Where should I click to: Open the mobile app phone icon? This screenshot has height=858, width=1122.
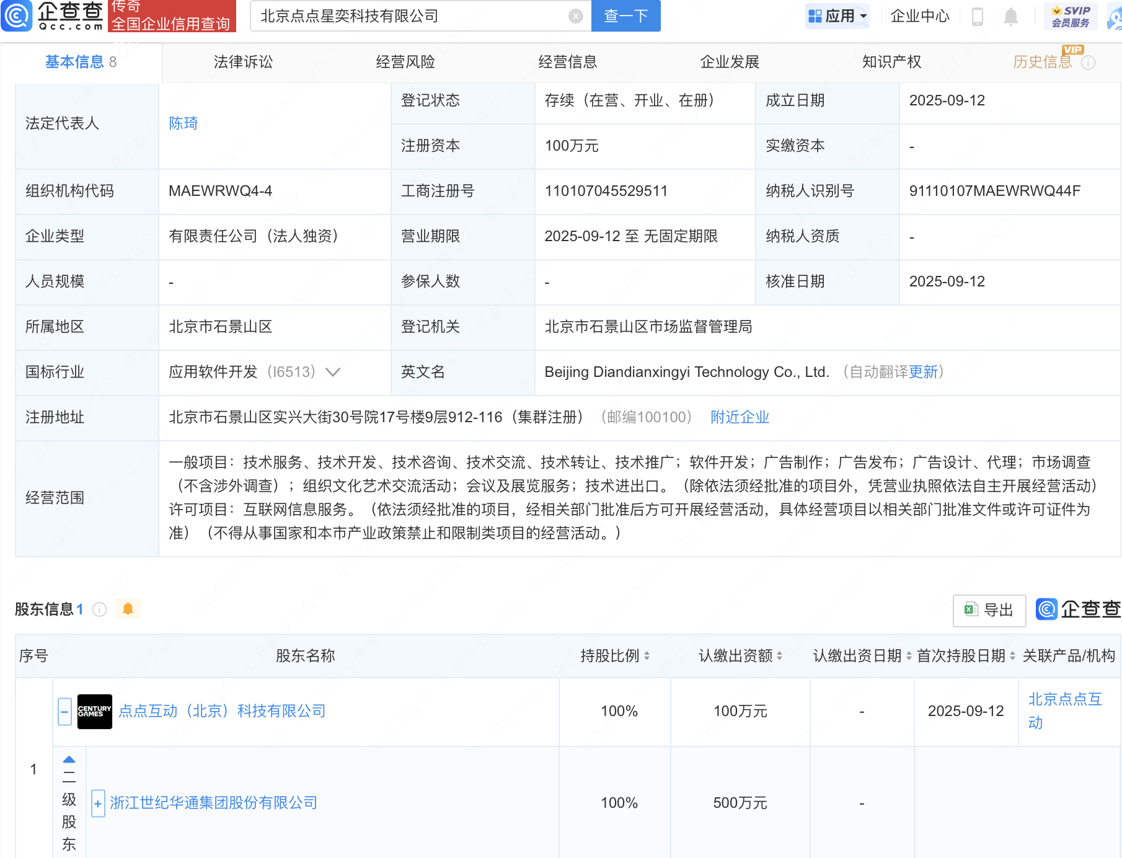(978, 16)
